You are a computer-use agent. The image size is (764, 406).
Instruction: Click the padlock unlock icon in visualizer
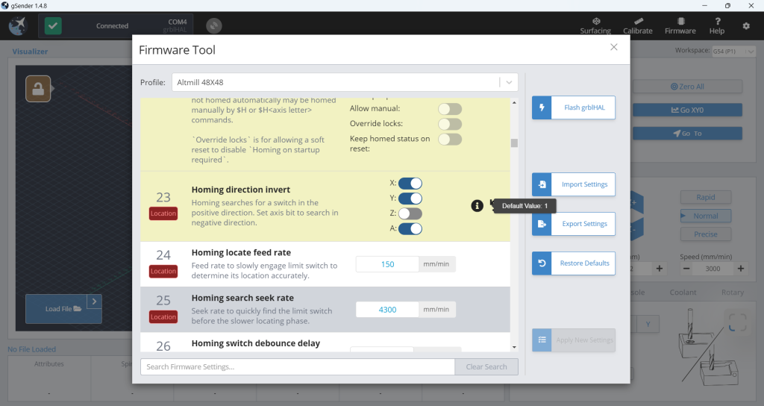[38, 88]
